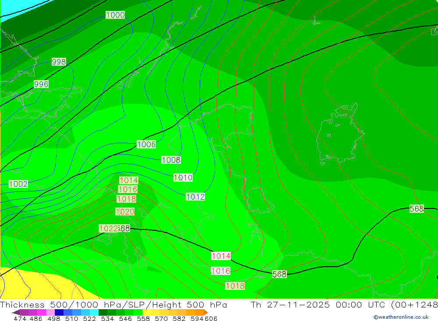Click the legend value 534
The image size is (438, 321).
click(107, 318)
